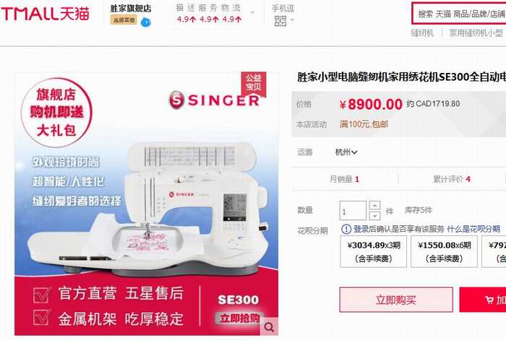Click the Tmall search input field
This screenshot has height=340, width=506.
(459, 14)
